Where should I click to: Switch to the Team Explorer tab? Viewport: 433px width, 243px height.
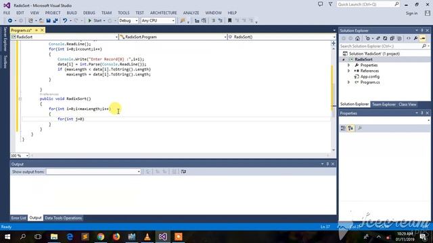(384, 105)
